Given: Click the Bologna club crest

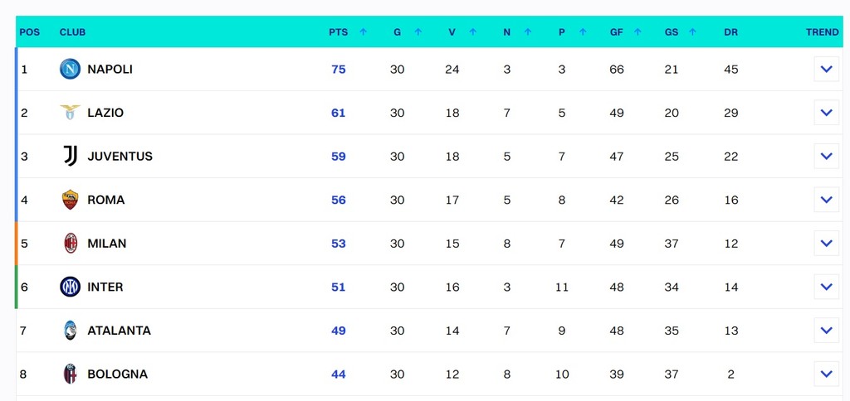Looking at the screenshot, I should tap(70, 374).
